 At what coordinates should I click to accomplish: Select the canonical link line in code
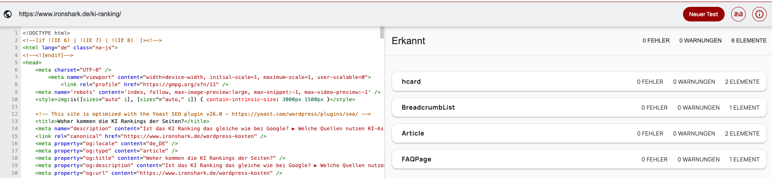pos(151,136)
